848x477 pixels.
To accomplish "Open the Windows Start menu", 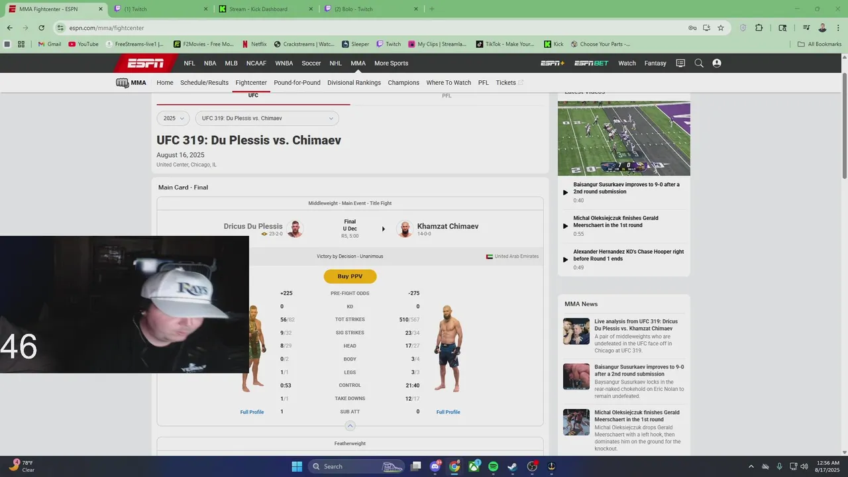I will click(297, 466).
